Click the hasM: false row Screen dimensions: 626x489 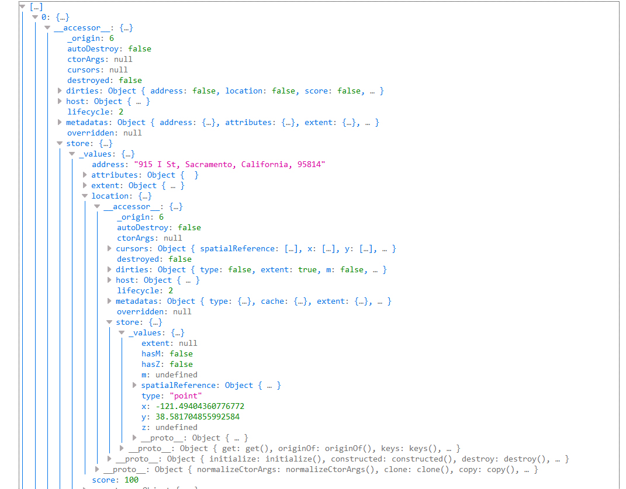(167, 353)
